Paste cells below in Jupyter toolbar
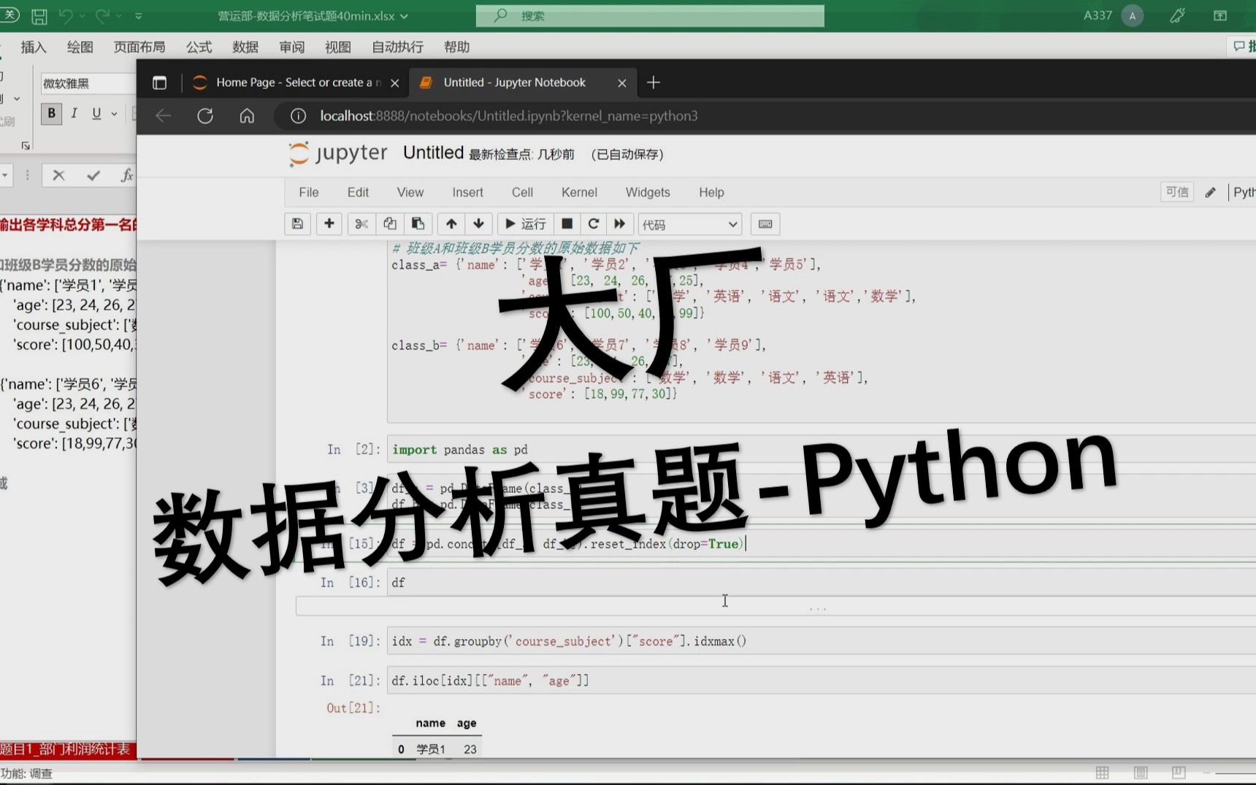Image resolution: width=1256 pixels, height=785 pixels. coord(418,224)
